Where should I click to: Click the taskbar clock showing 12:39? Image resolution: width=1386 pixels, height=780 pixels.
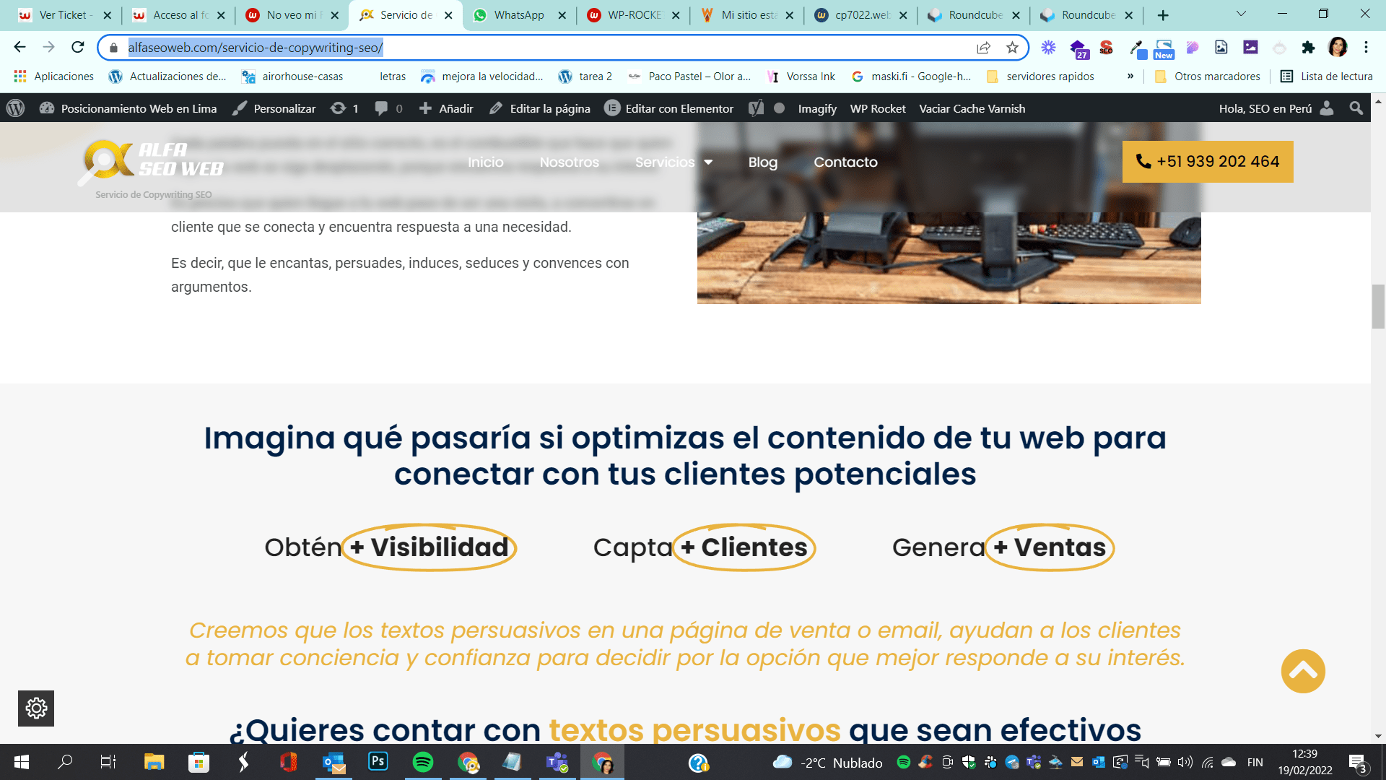click(1304, 762)
